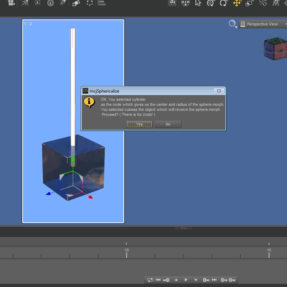Jump to the last frame
Viewport: 287px width, 287px height.
coord(214,280)
